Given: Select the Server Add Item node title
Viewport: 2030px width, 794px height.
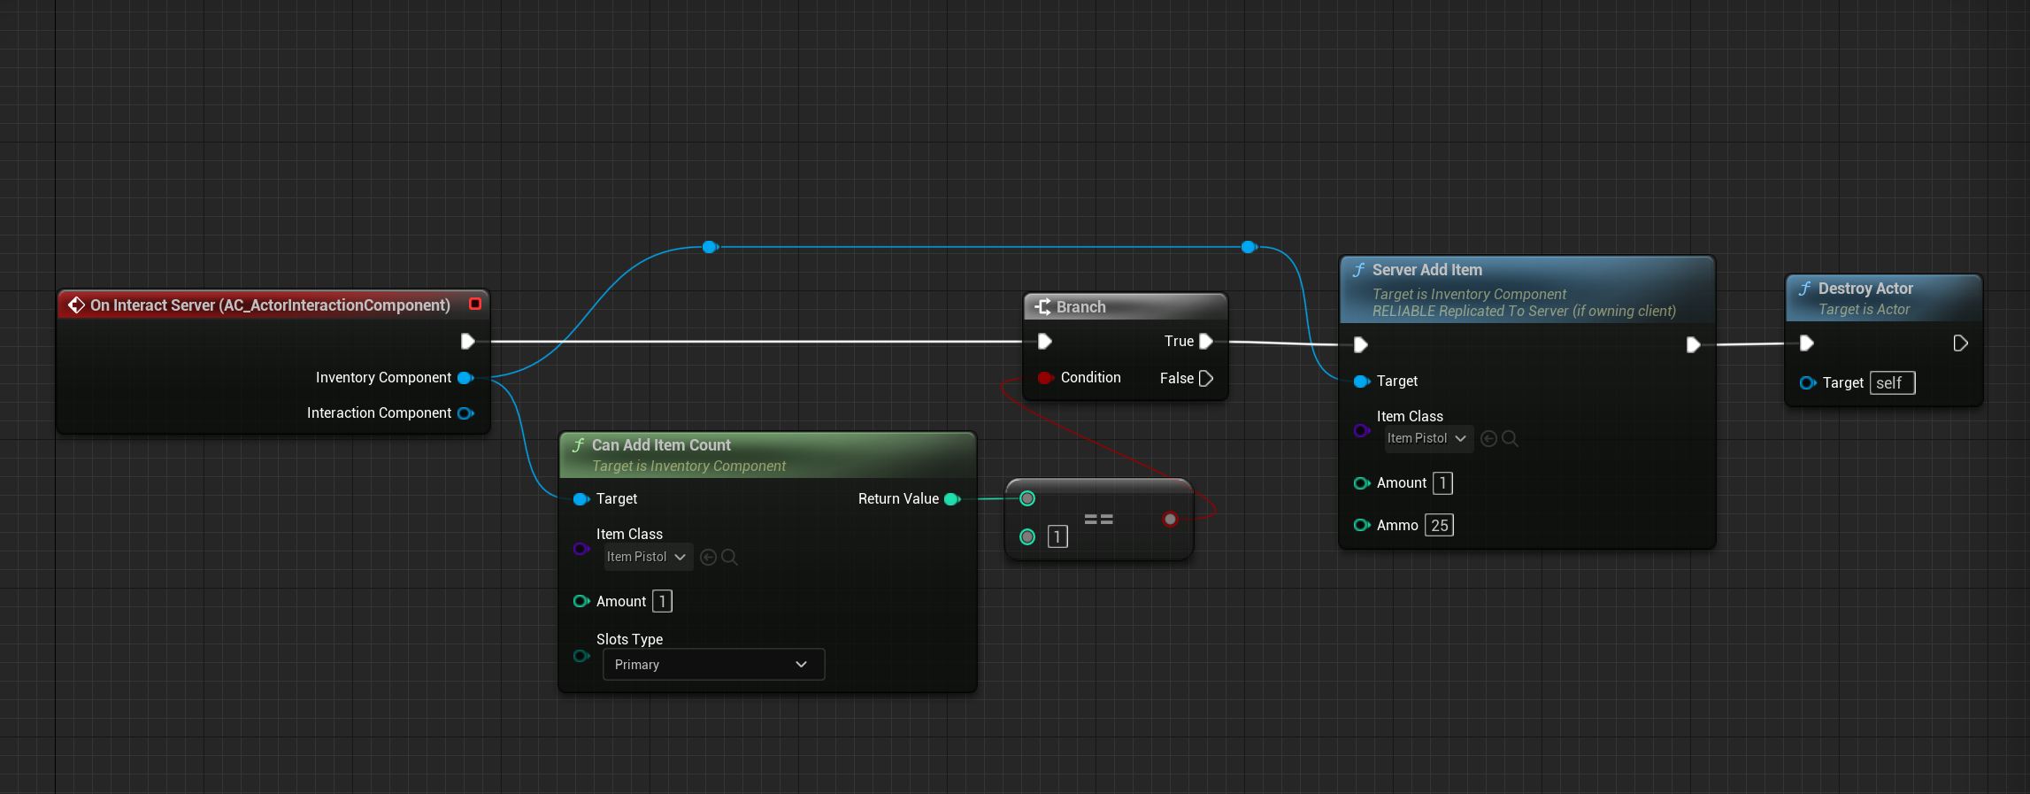Looking at the screenshot, I should coord(1426,270).
